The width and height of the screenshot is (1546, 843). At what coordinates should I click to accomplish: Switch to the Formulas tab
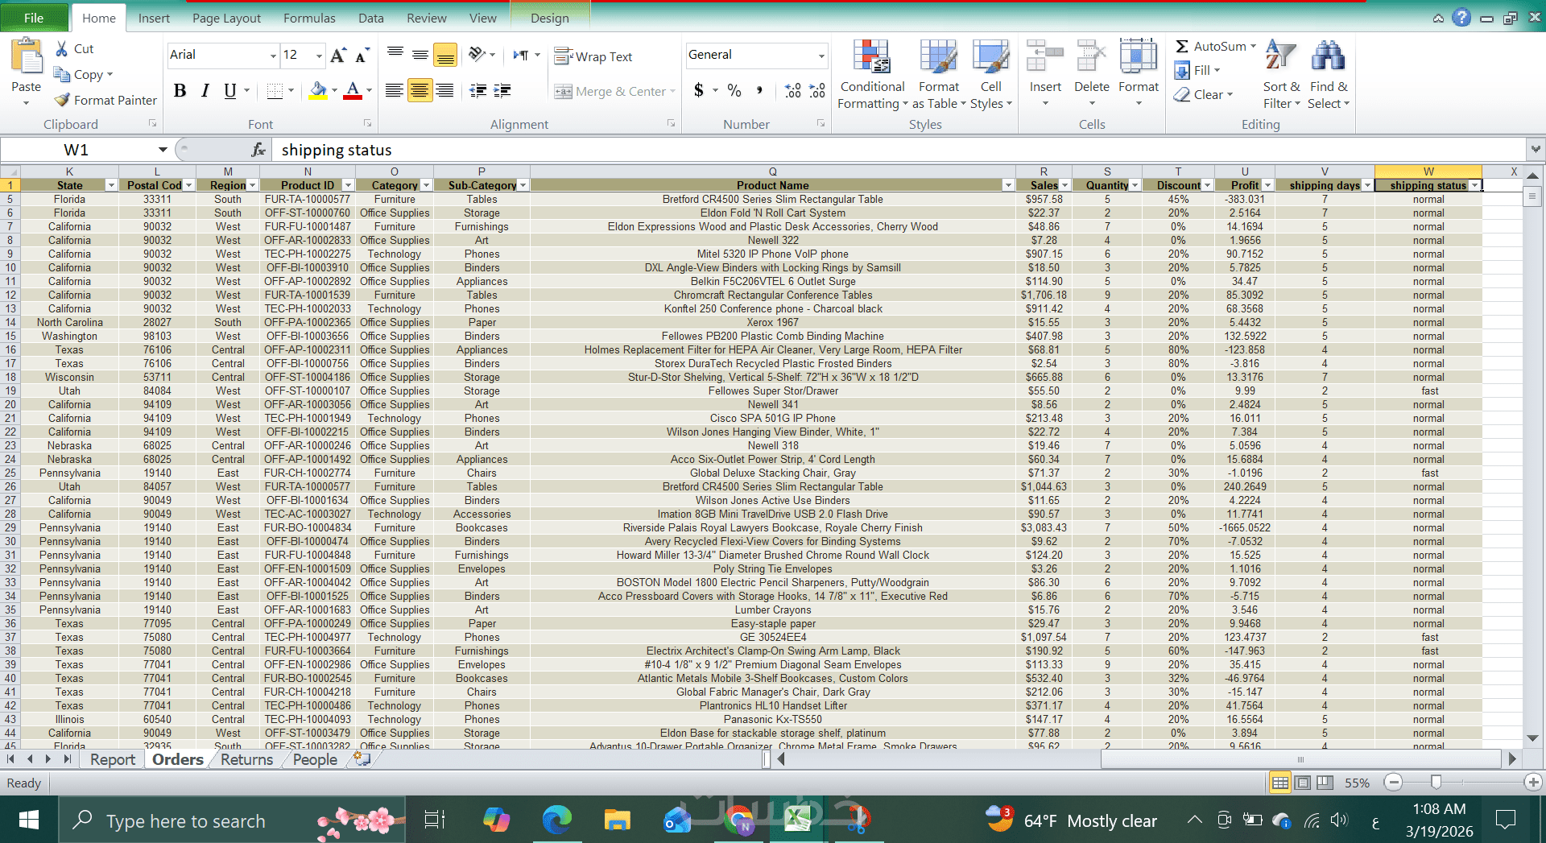coord(309,18)
